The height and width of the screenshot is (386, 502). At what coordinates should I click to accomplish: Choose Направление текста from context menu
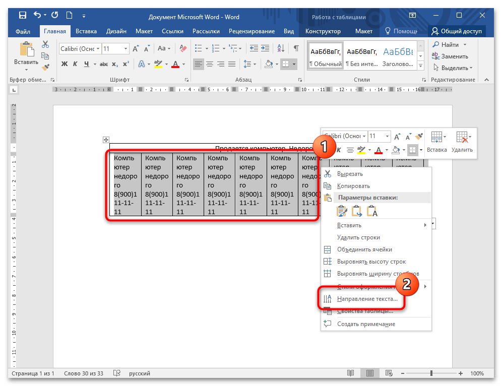(367, 299)
